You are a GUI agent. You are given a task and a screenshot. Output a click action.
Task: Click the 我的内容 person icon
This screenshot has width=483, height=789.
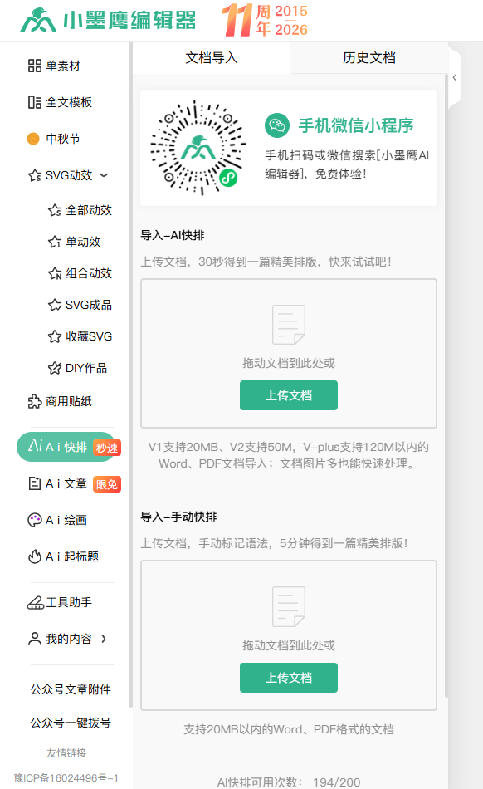35,639
